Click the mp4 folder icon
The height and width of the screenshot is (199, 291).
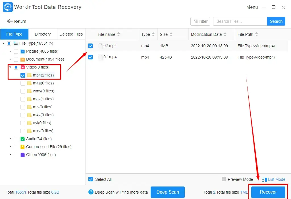click(x=29, y=75)
